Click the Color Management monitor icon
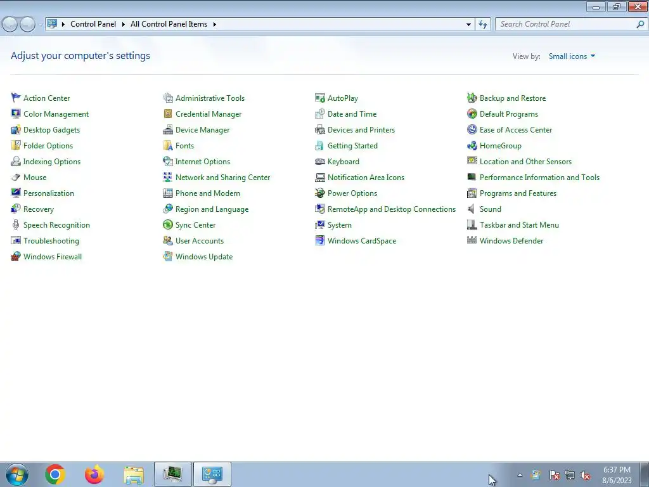Image resolution: width=649 pixels, height=487 pixels. 16,114
